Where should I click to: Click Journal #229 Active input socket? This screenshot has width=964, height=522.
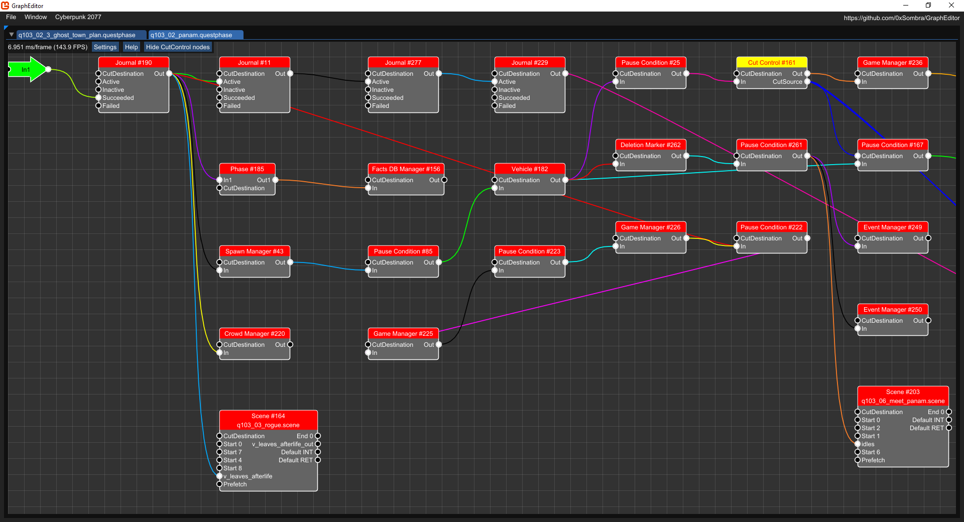[495, 82]
